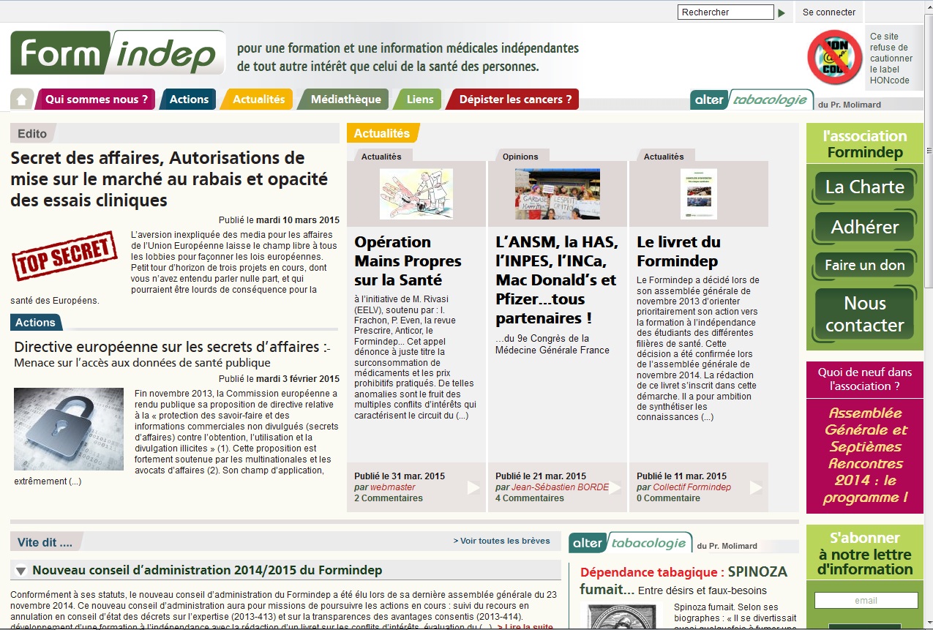The image size is (933, 630).
Task: Click the Faire un don button
Action: pyautogui.click(x=864, y=266)
